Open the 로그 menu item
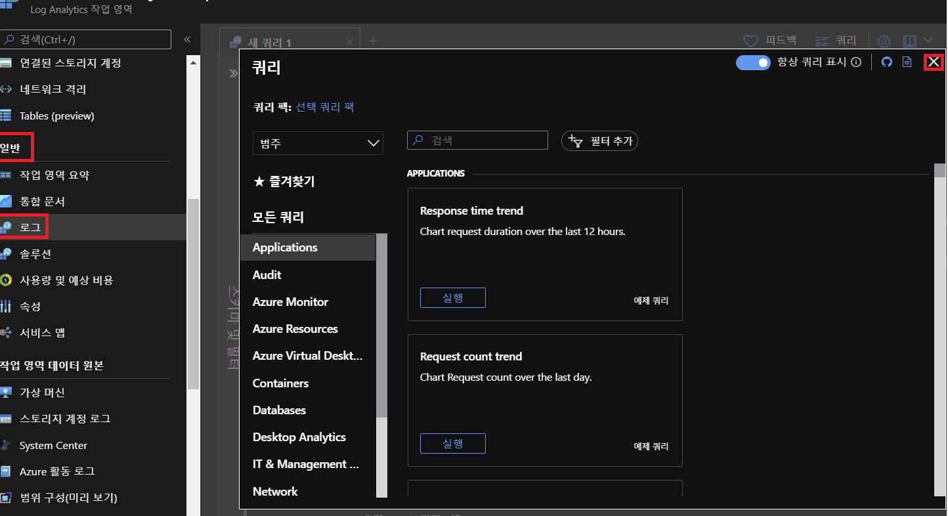Viewport: 948px width, 516px height. click(93, 227)
